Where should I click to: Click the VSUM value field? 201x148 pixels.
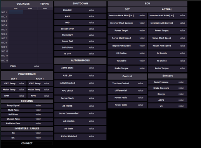point(37,66)
